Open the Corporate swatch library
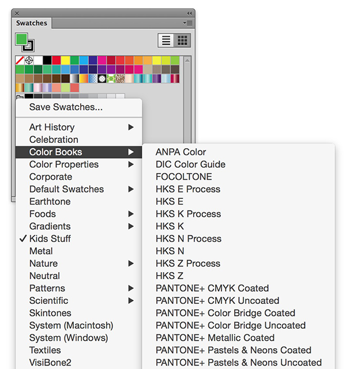The image size is (346, 369). click(x=79, y=177)
